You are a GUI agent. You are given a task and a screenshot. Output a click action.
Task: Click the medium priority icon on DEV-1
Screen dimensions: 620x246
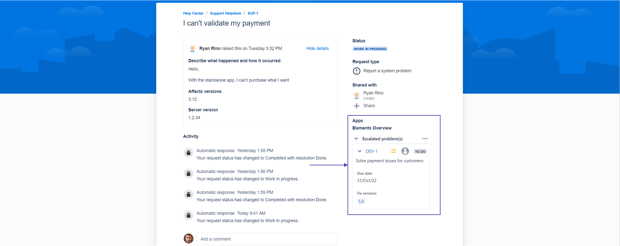coord(393,151)
